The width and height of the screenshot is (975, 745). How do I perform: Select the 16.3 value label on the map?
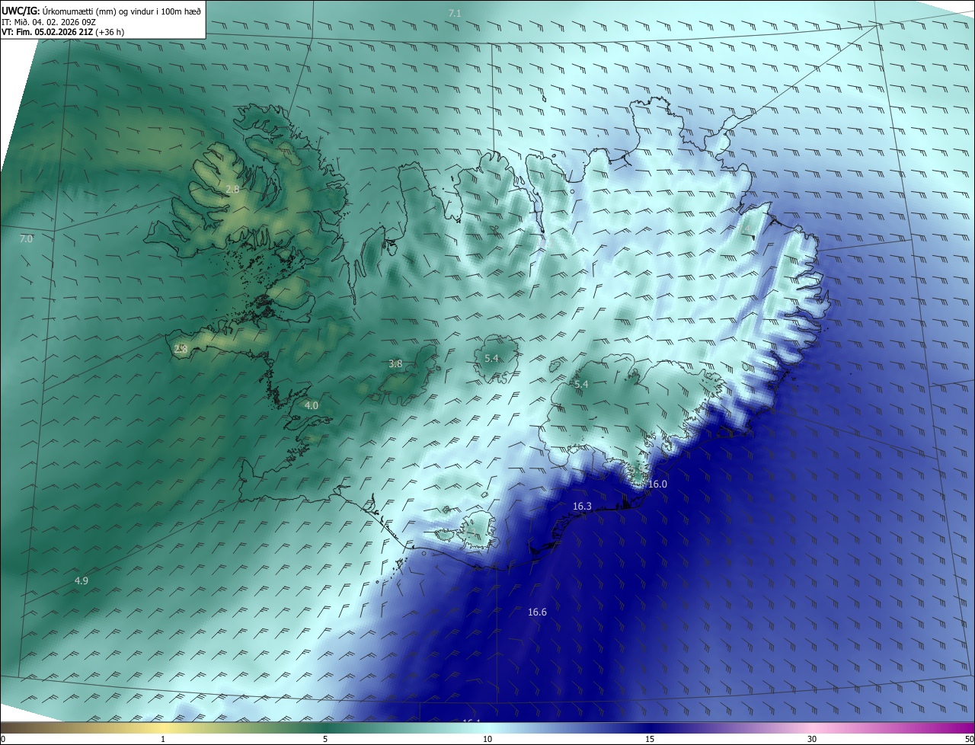(x=582, y=507)
